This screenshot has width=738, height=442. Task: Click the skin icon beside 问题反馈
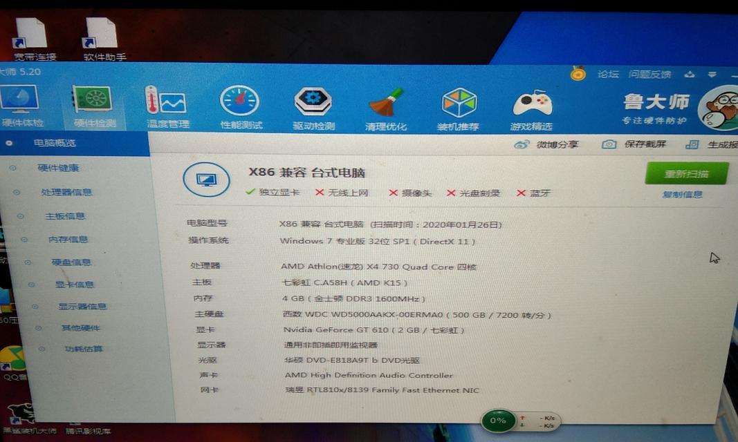pyautogui.click(x=690, y=74)
